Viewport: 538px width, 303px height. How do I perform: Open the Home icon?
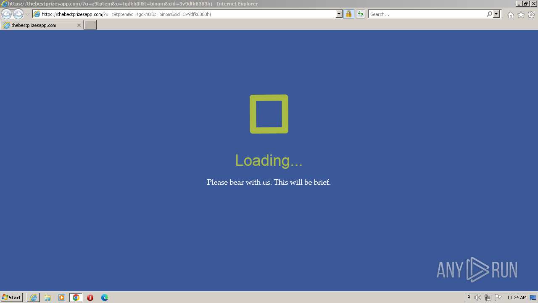(510, 15)
